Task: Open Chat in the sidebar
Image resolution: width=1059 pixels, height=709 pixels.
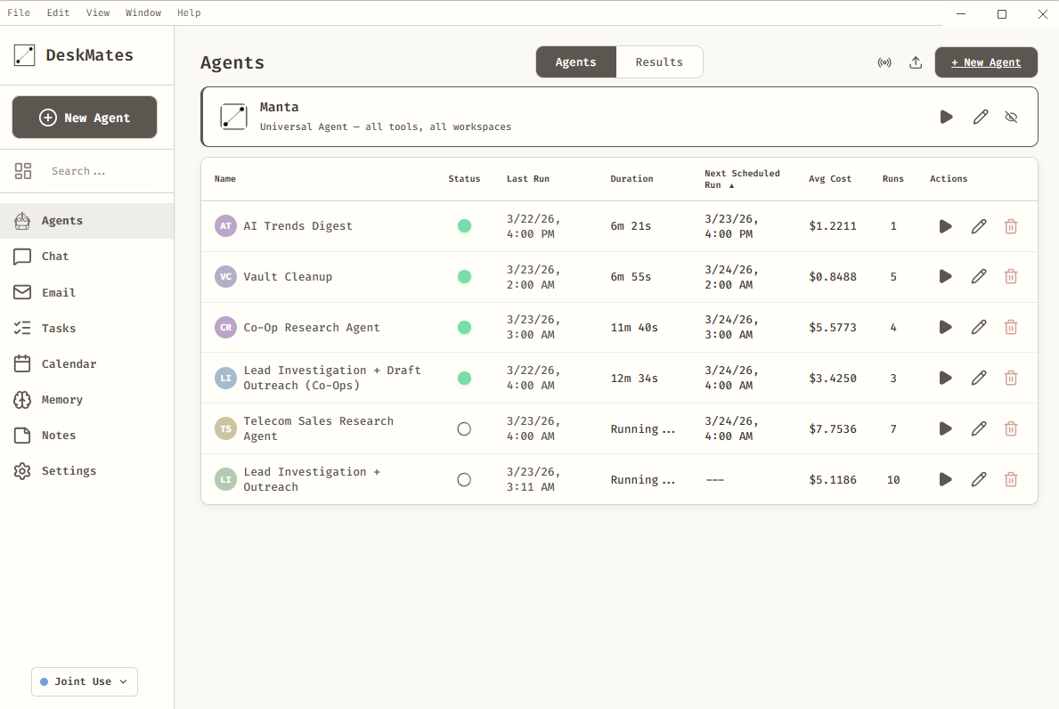Action: point(86,257)
